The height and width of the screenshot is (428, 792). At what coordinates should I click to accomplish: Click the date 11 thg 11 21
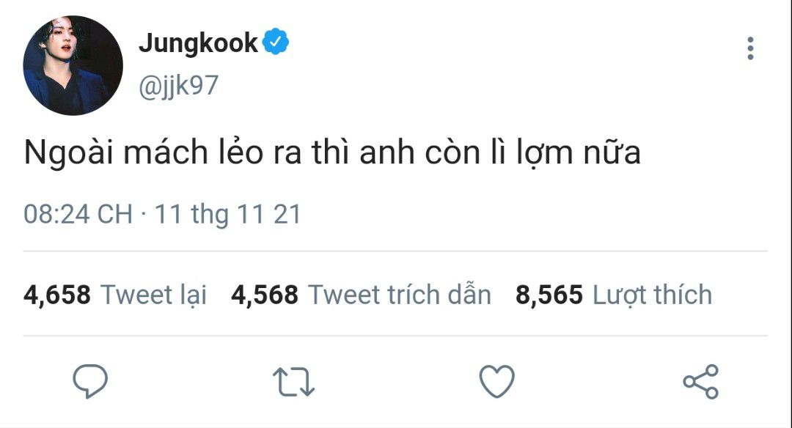pyautogui.click(x=227, y=215)
